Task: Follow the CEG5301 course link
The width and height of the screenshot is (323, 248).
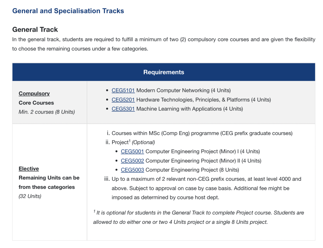Action: pos(123,109)
